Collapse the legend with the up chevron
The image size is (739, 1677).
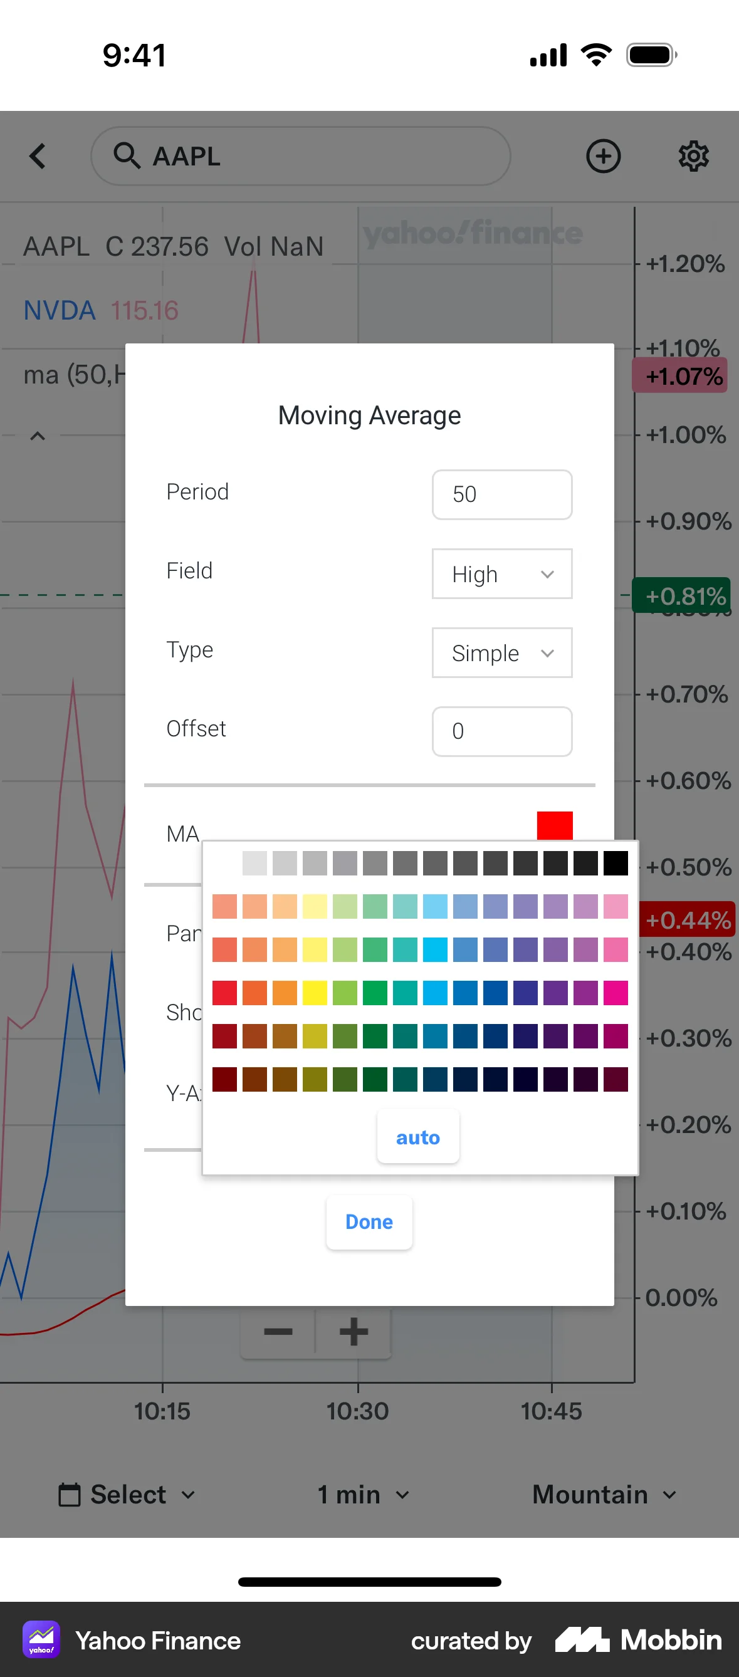pyautogui.click(x=37, y=435)
